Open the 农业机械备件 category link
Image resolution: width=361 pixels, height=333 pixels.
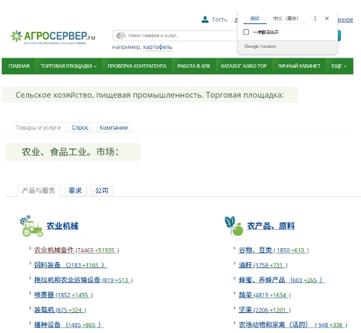click(x=54, y=250)
